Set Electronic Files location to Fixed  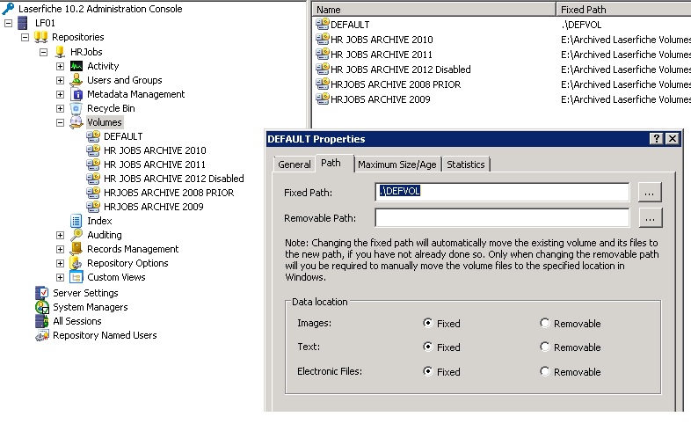pos(427,371)
